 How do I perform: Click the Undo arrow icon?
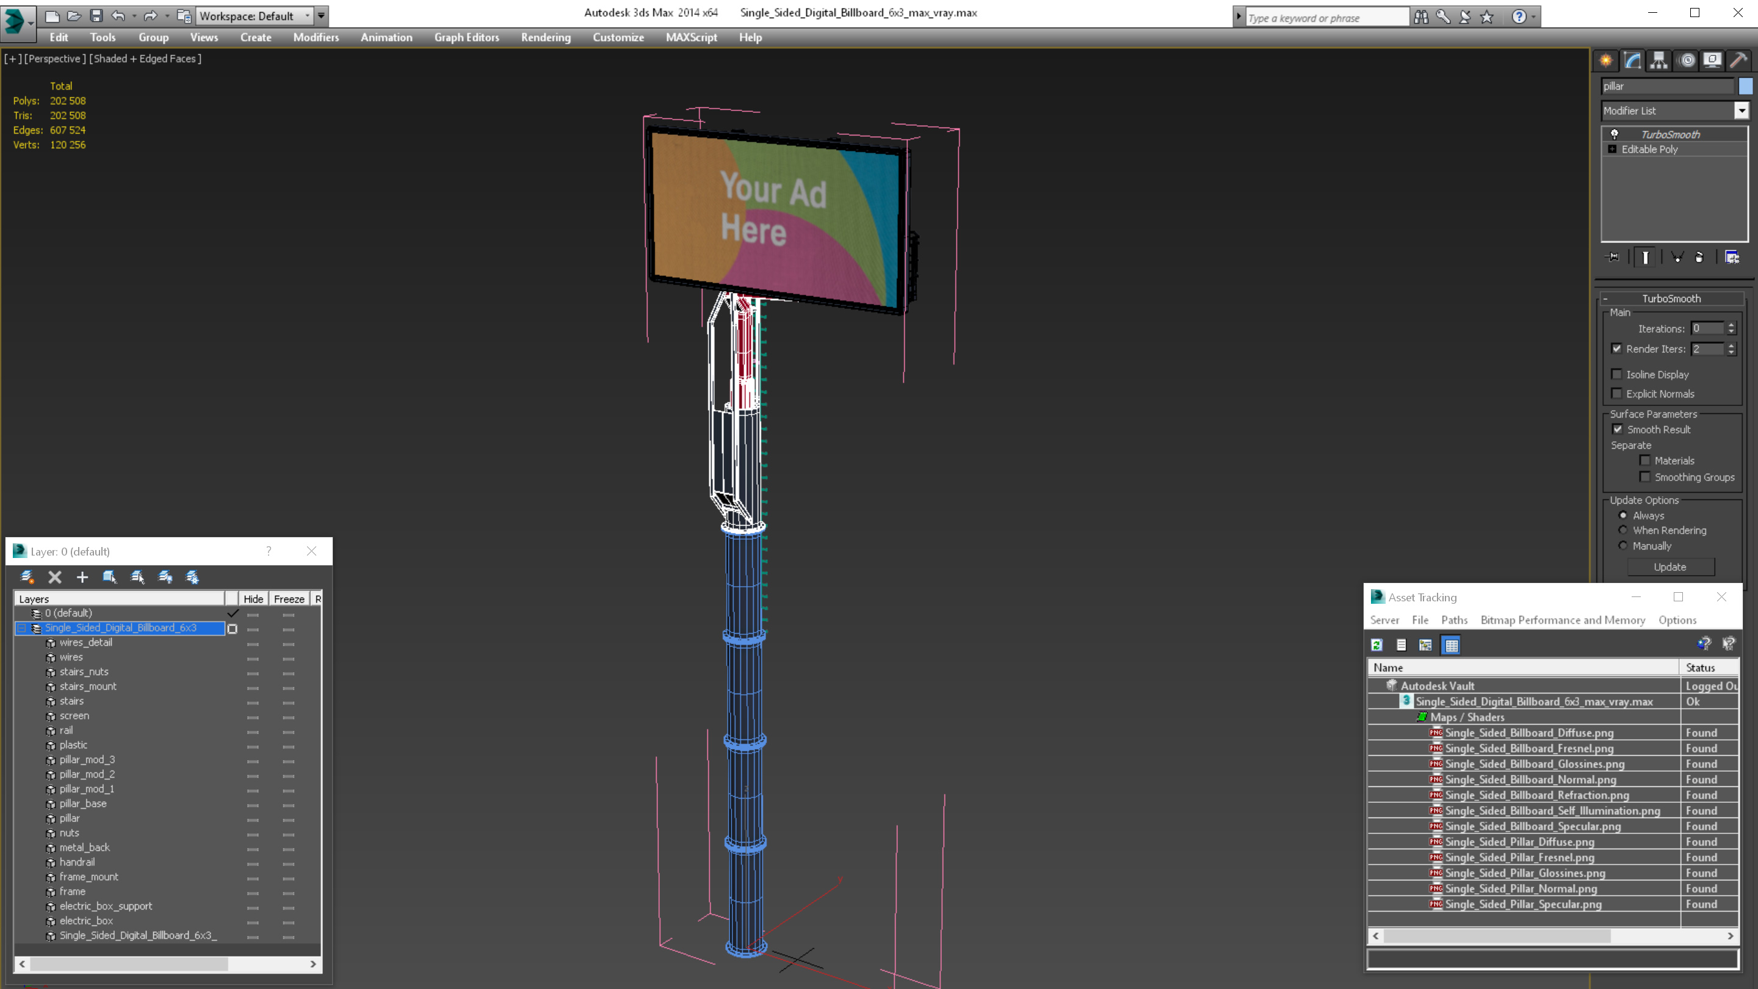[x=118, y=16]
